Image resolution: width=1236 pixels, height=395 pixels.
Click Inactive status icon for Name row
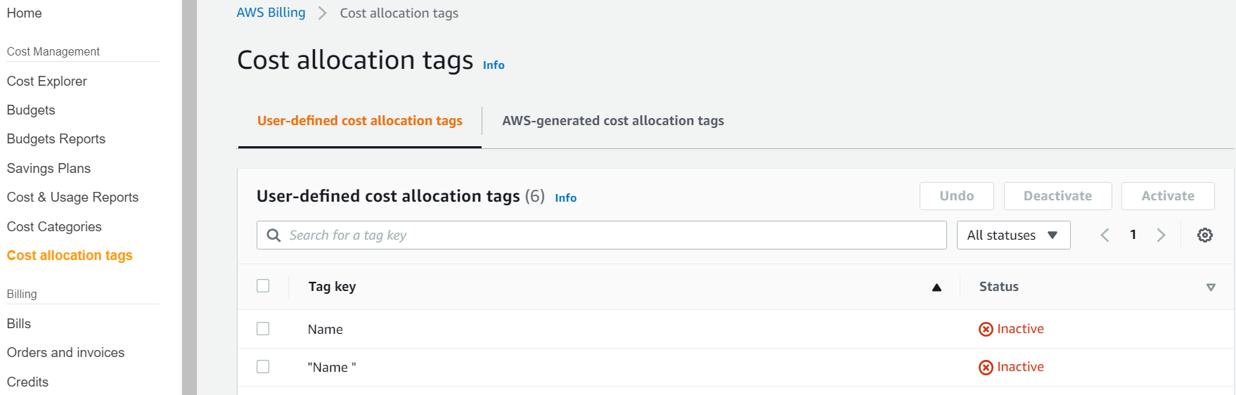coord(986,330)
